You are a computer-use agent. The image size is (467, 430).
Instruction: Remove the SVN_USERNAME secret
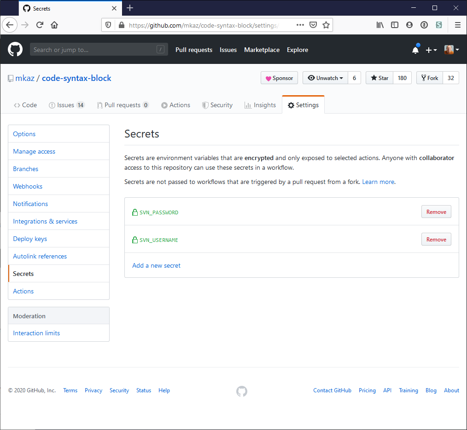coord(436,240)
